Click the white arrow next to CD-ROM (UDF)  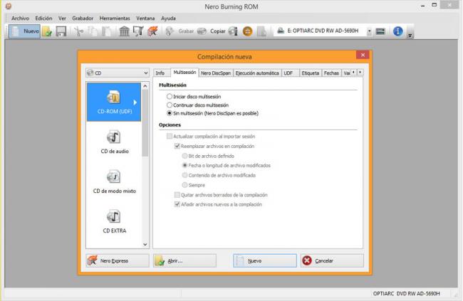pos(135,102)
